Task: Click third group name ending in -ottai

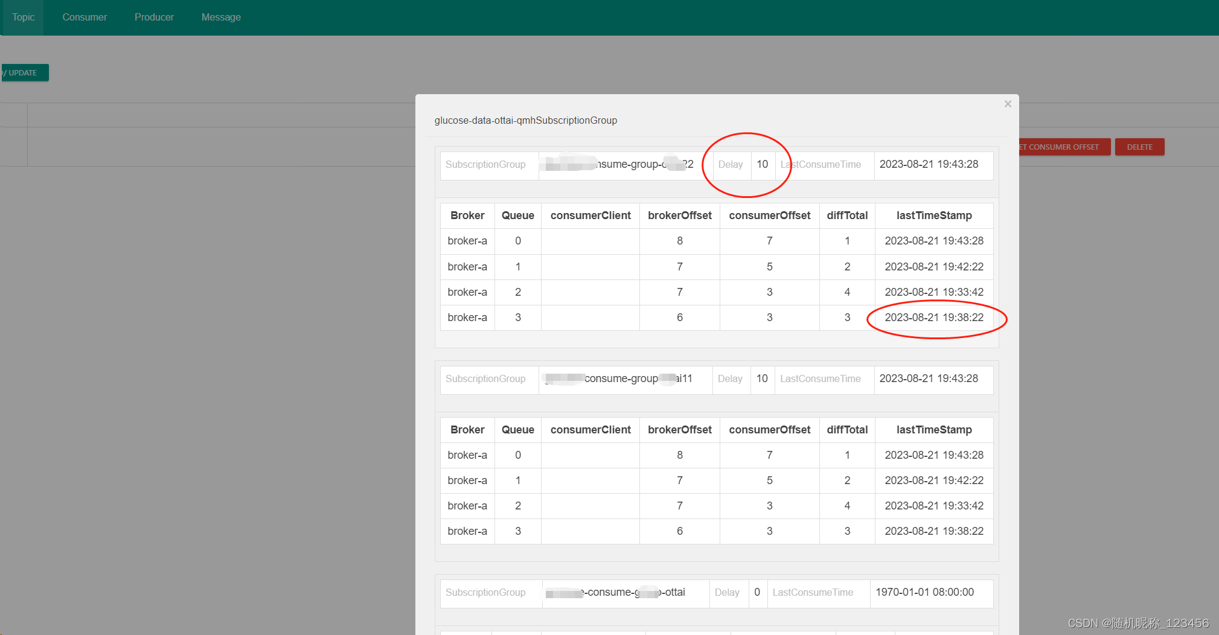Action: (x=615, y=592)
